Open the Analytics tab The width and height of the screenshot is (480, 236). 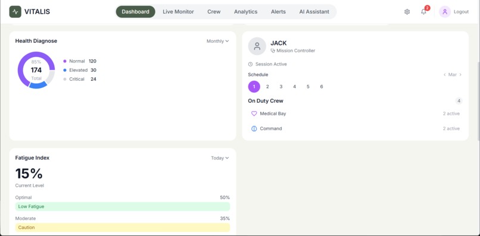[x=245, y=12]
